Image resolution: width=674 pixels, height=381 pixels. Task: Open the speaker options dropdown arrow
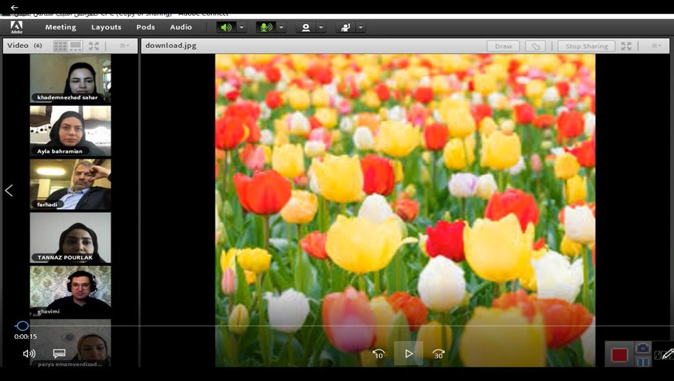(x=242, y=27)
